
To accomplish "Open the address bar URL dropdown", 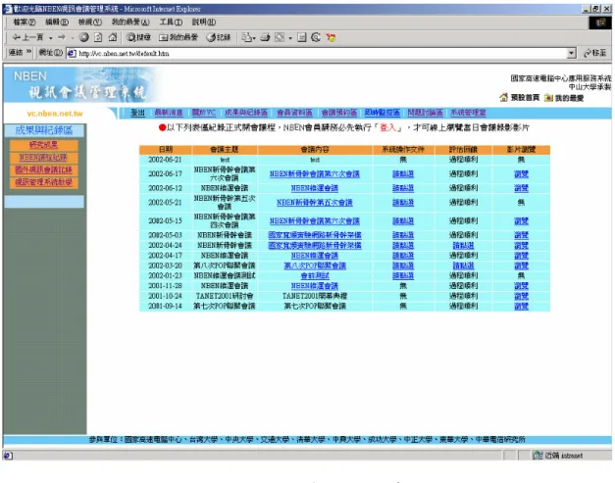I will point(572,53).
